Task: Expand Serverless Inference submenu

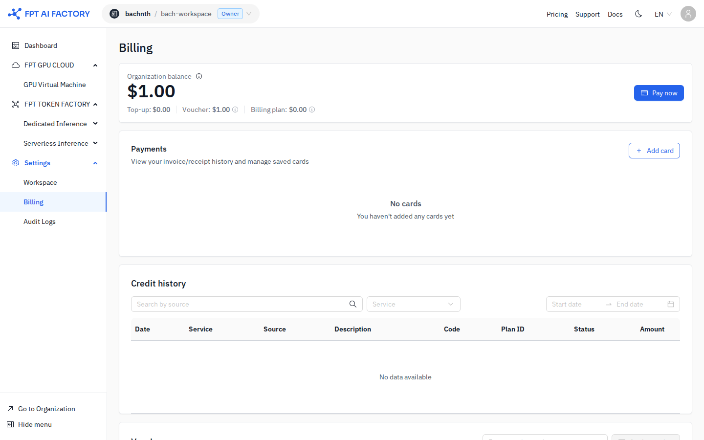Action: 95,143
